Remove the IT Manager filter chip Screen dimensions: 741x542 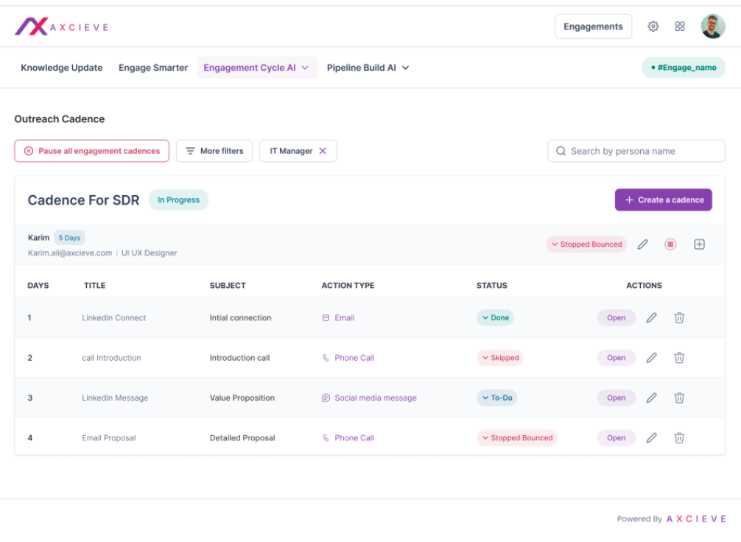point(322,151)
